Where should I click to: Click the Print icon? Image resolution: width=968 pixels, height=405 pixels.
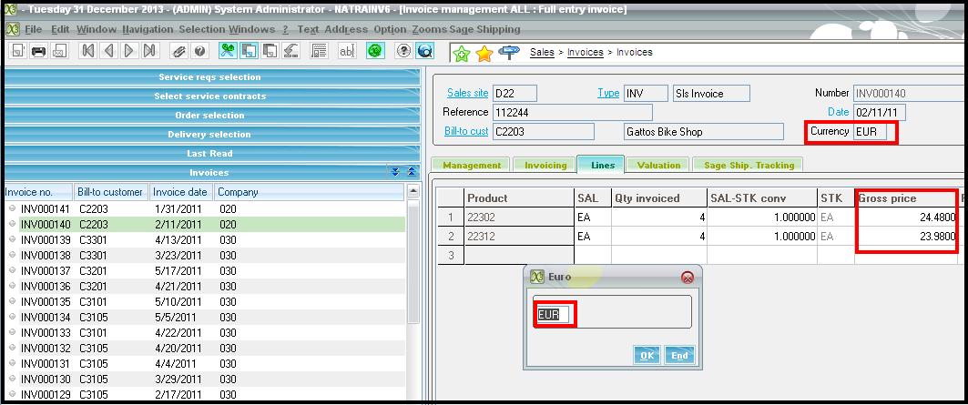[39, 51]
